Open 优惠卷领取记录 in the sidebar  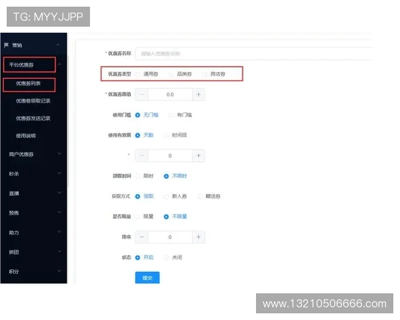(x=33, y=101)
